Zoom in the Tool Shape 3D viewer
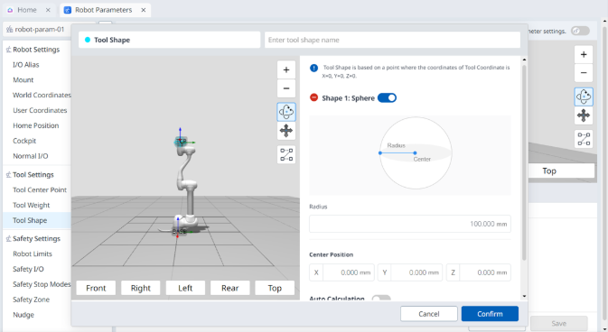The height and width of the screenshot is (332, 608). tap(286, 69)
